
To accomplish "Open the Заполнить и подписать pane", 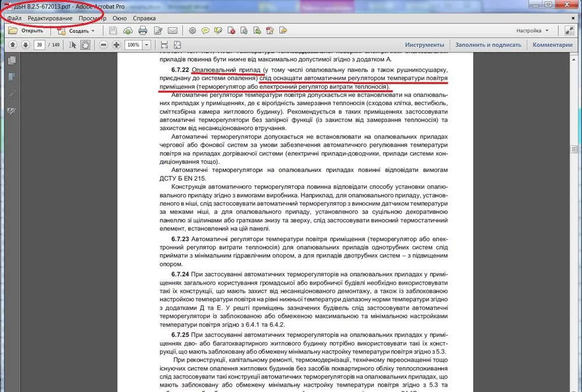I will pos(488,45).
